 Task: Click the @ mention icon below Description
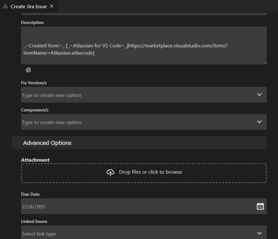click(28, 70)
